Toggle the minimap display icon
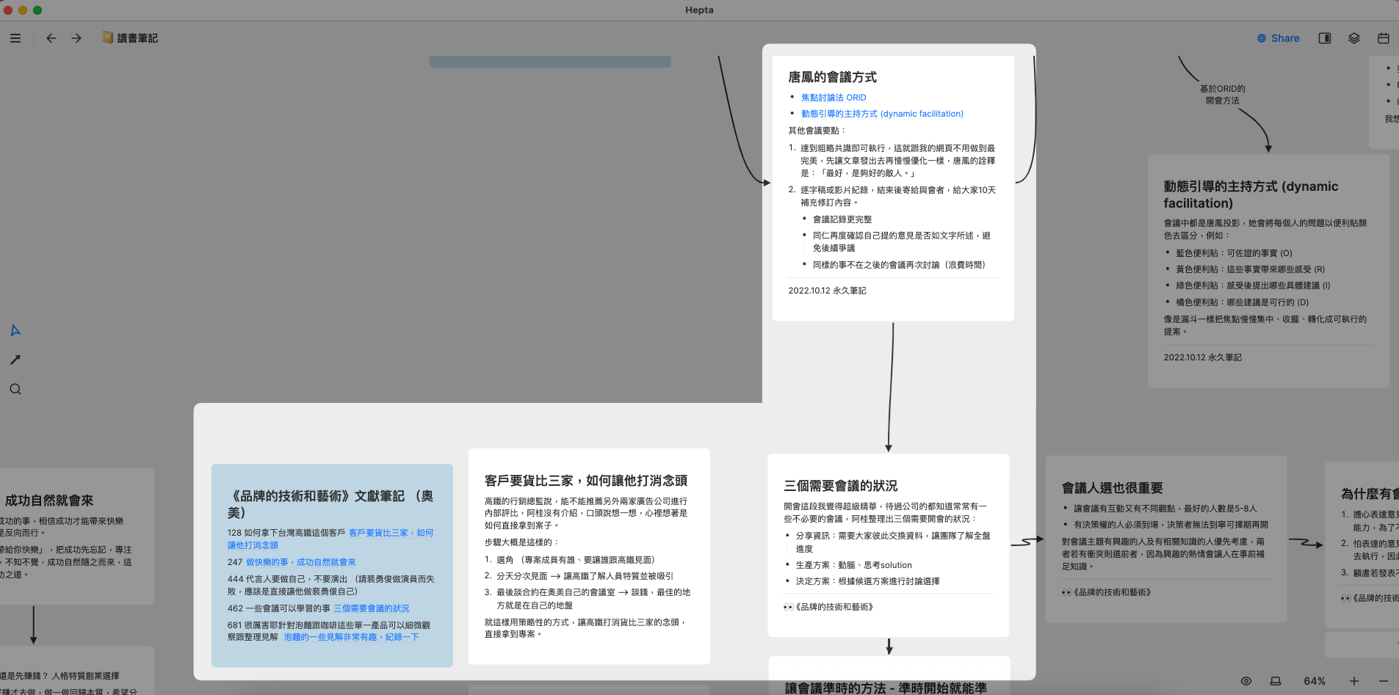The width and height of the screenshot is (1399, 695). coord(1277,681)
